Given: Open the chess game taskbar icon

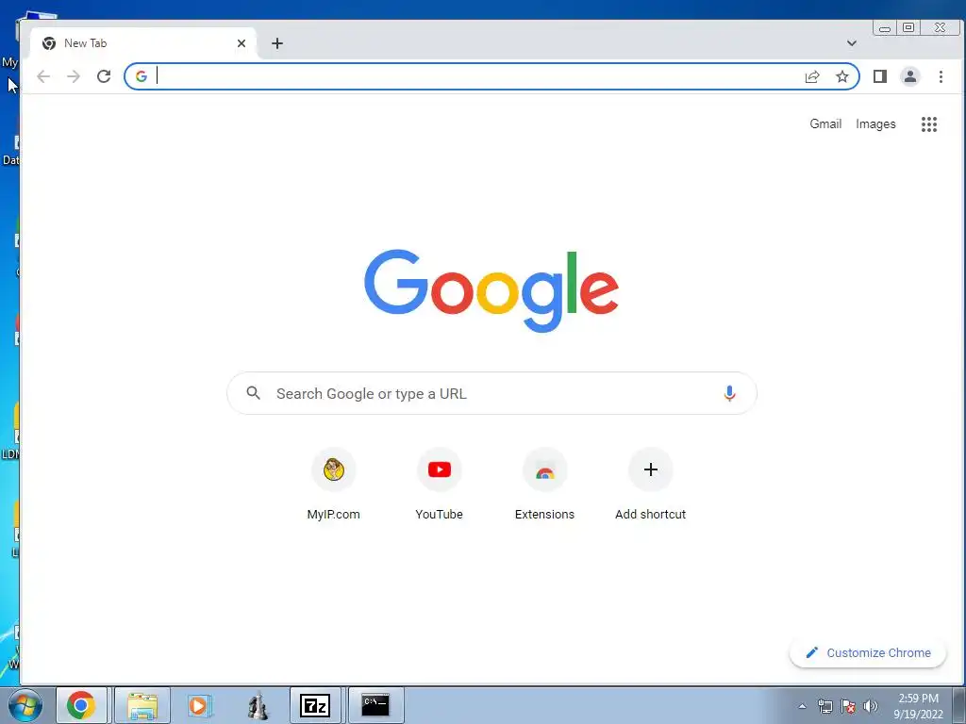Looking at the screenshot, I should [258, 705].
